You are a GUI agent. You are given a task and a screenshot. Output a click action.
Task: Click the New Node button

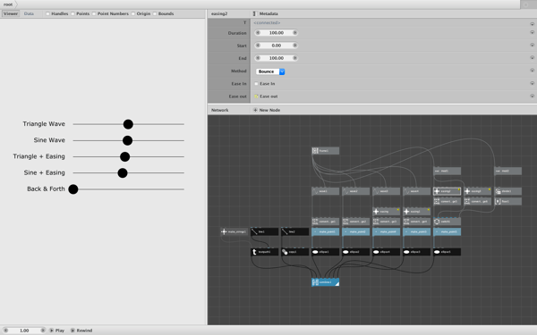[x=267, y=110]
